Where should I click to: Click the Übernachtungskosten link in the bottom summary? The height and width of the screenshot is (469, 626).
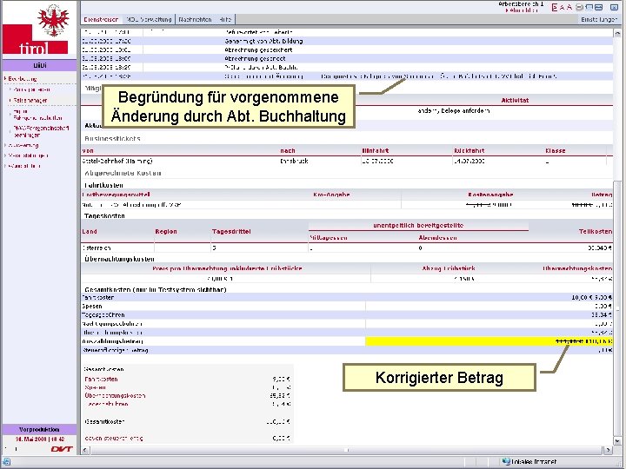pyautogui.click(x=115, y=396)
